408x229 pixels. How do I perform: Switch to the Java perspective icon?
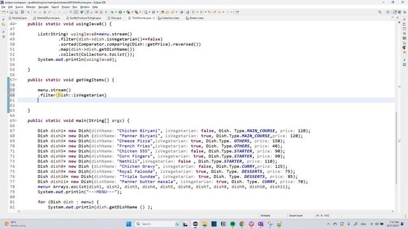coord(395,12)
